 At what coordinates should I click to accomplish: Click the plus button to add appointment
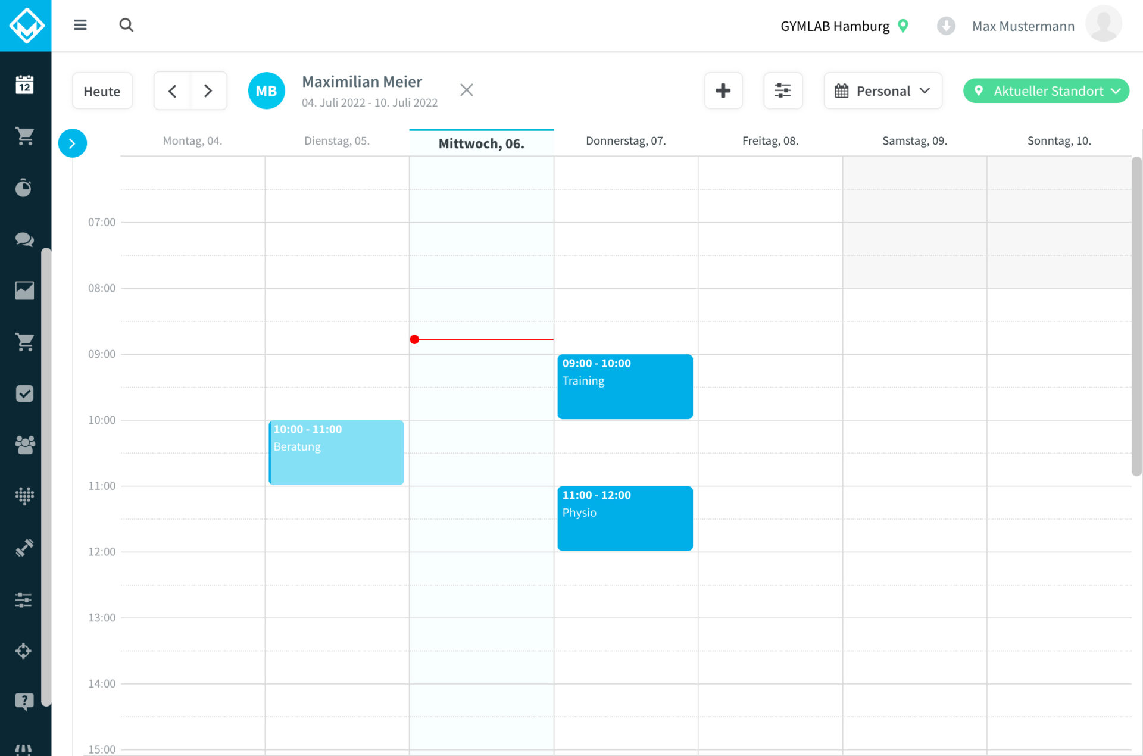[x=723, y=91]
